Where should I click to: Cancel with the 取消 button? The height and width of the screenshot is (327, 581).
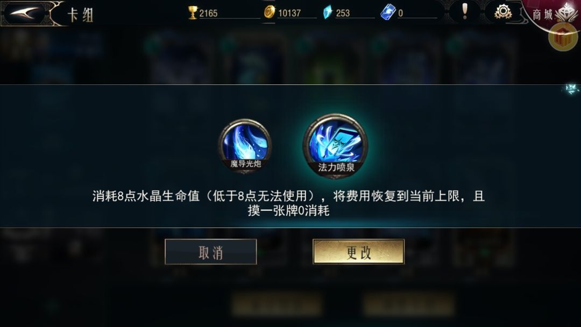[x=210, y=252]
